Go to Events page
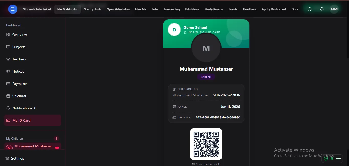This screenshot has width=349, height=166. pos(233,9)
